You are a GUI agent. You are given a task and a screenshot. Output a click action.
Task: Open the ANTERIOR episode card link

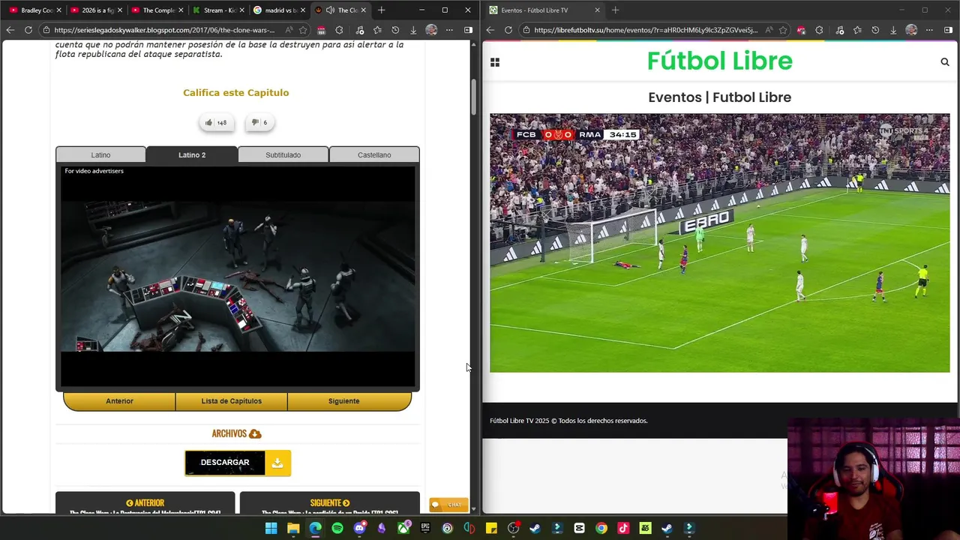pos(145,503)
